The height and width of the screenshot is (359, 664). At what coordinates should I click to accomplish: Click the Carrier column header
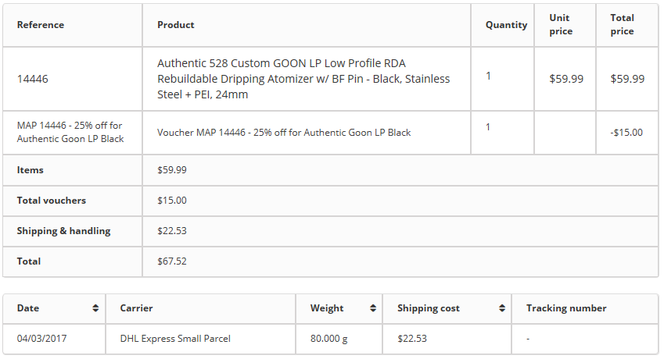coord(137,308)
